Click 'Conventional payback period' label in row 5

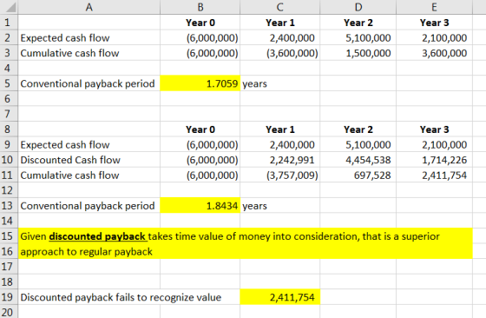pyautogui.click(x=88, y=83)
